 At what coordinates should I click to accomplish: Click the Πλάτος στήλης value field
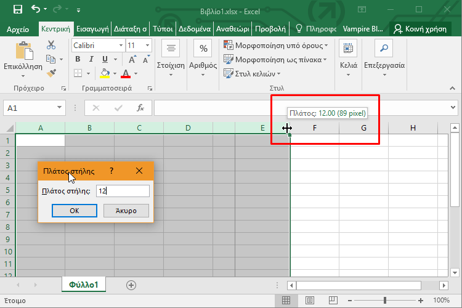[123, 191]
